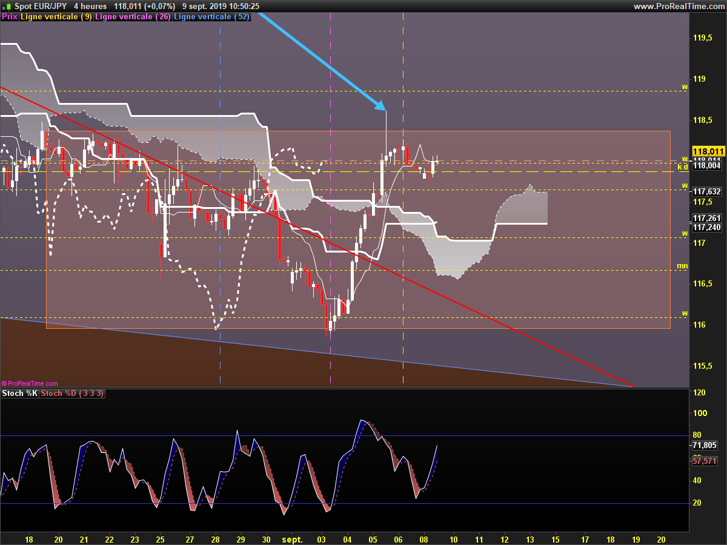Click the 71,805 stochastic %K value tag
Viewport: 727px width, 545px height.
(x=705, y=445)
